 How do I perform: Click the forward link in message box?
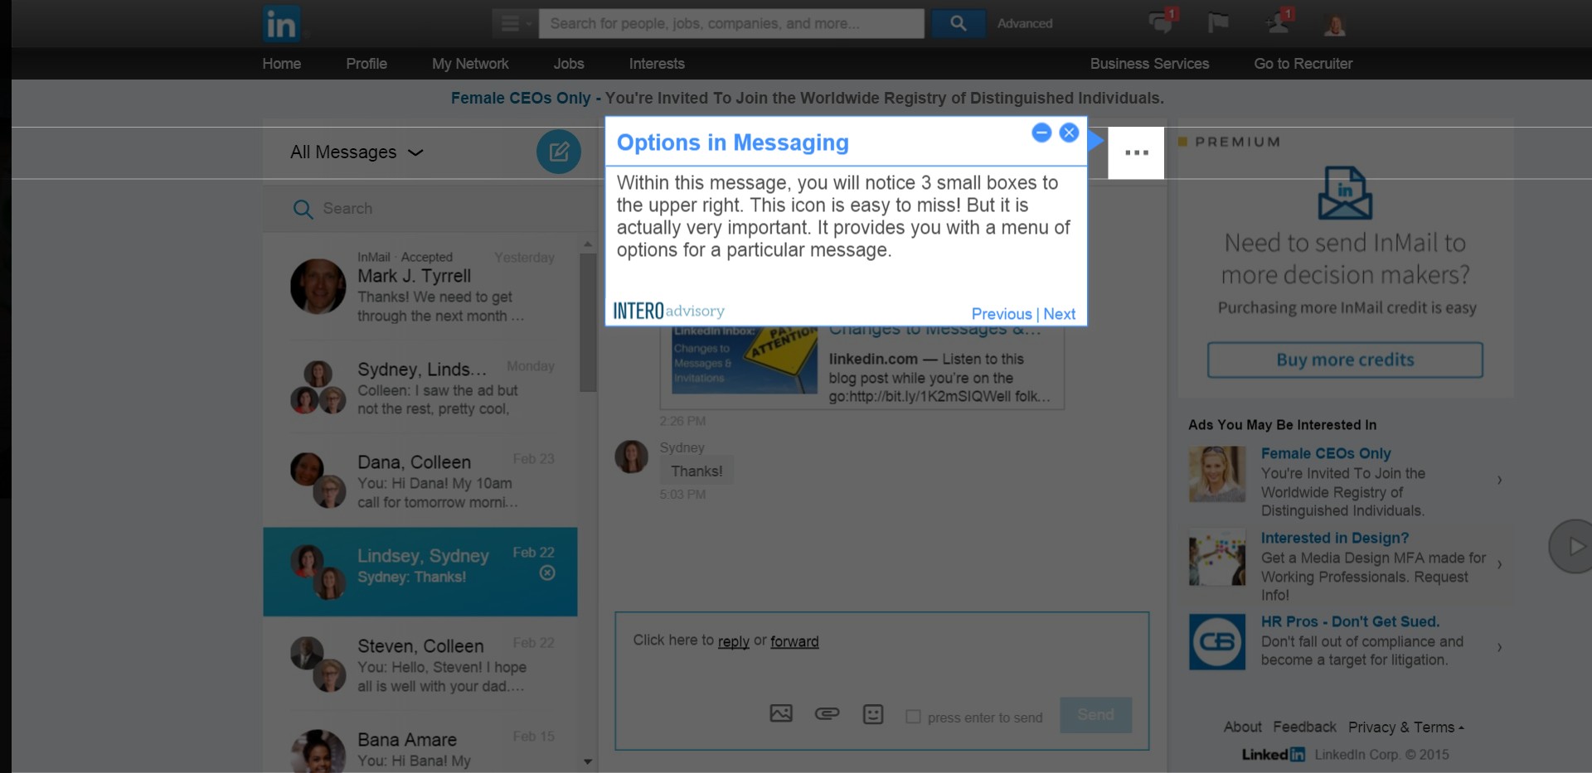click(794, 641)
